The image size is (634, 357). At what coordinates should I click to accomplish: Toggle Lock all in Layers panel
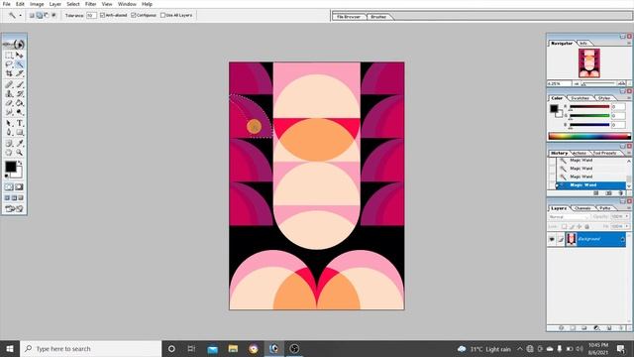point(587,227)
